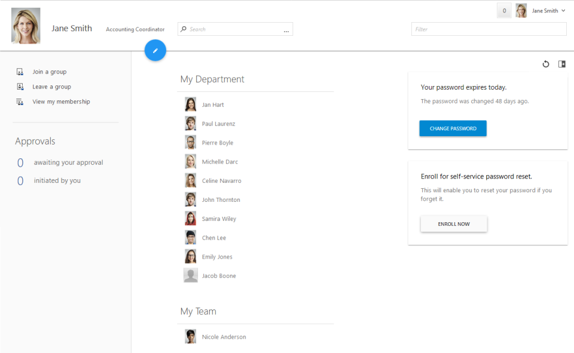Viewport: 574px width, 353px height.
Task: Open the notifications counter showing 0
Action: click(504, 11)
